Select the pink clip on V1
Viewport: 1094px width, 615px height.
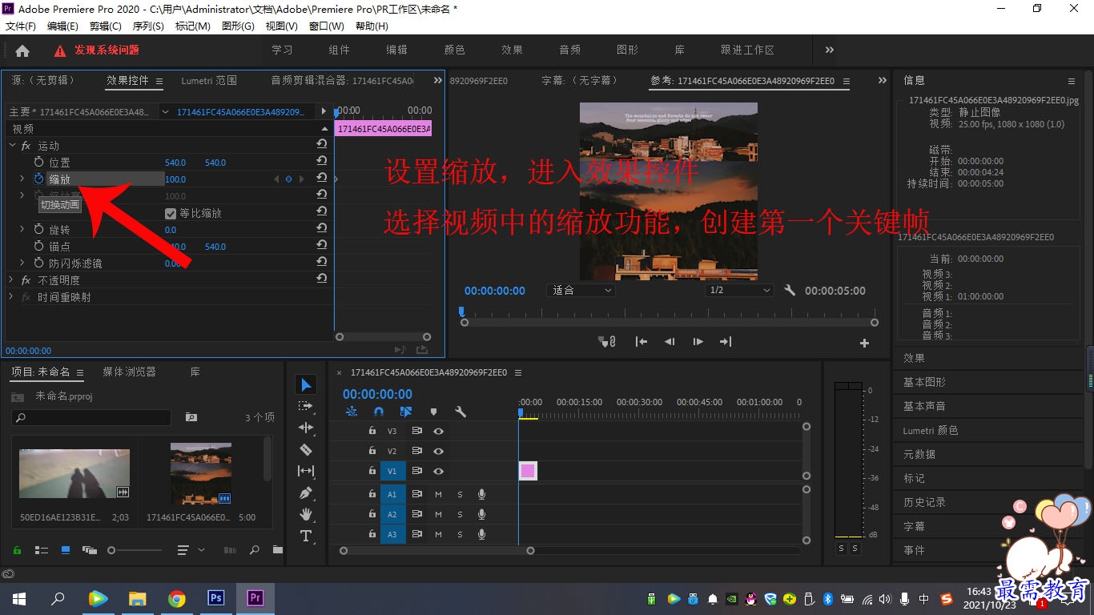coord(528,471)
